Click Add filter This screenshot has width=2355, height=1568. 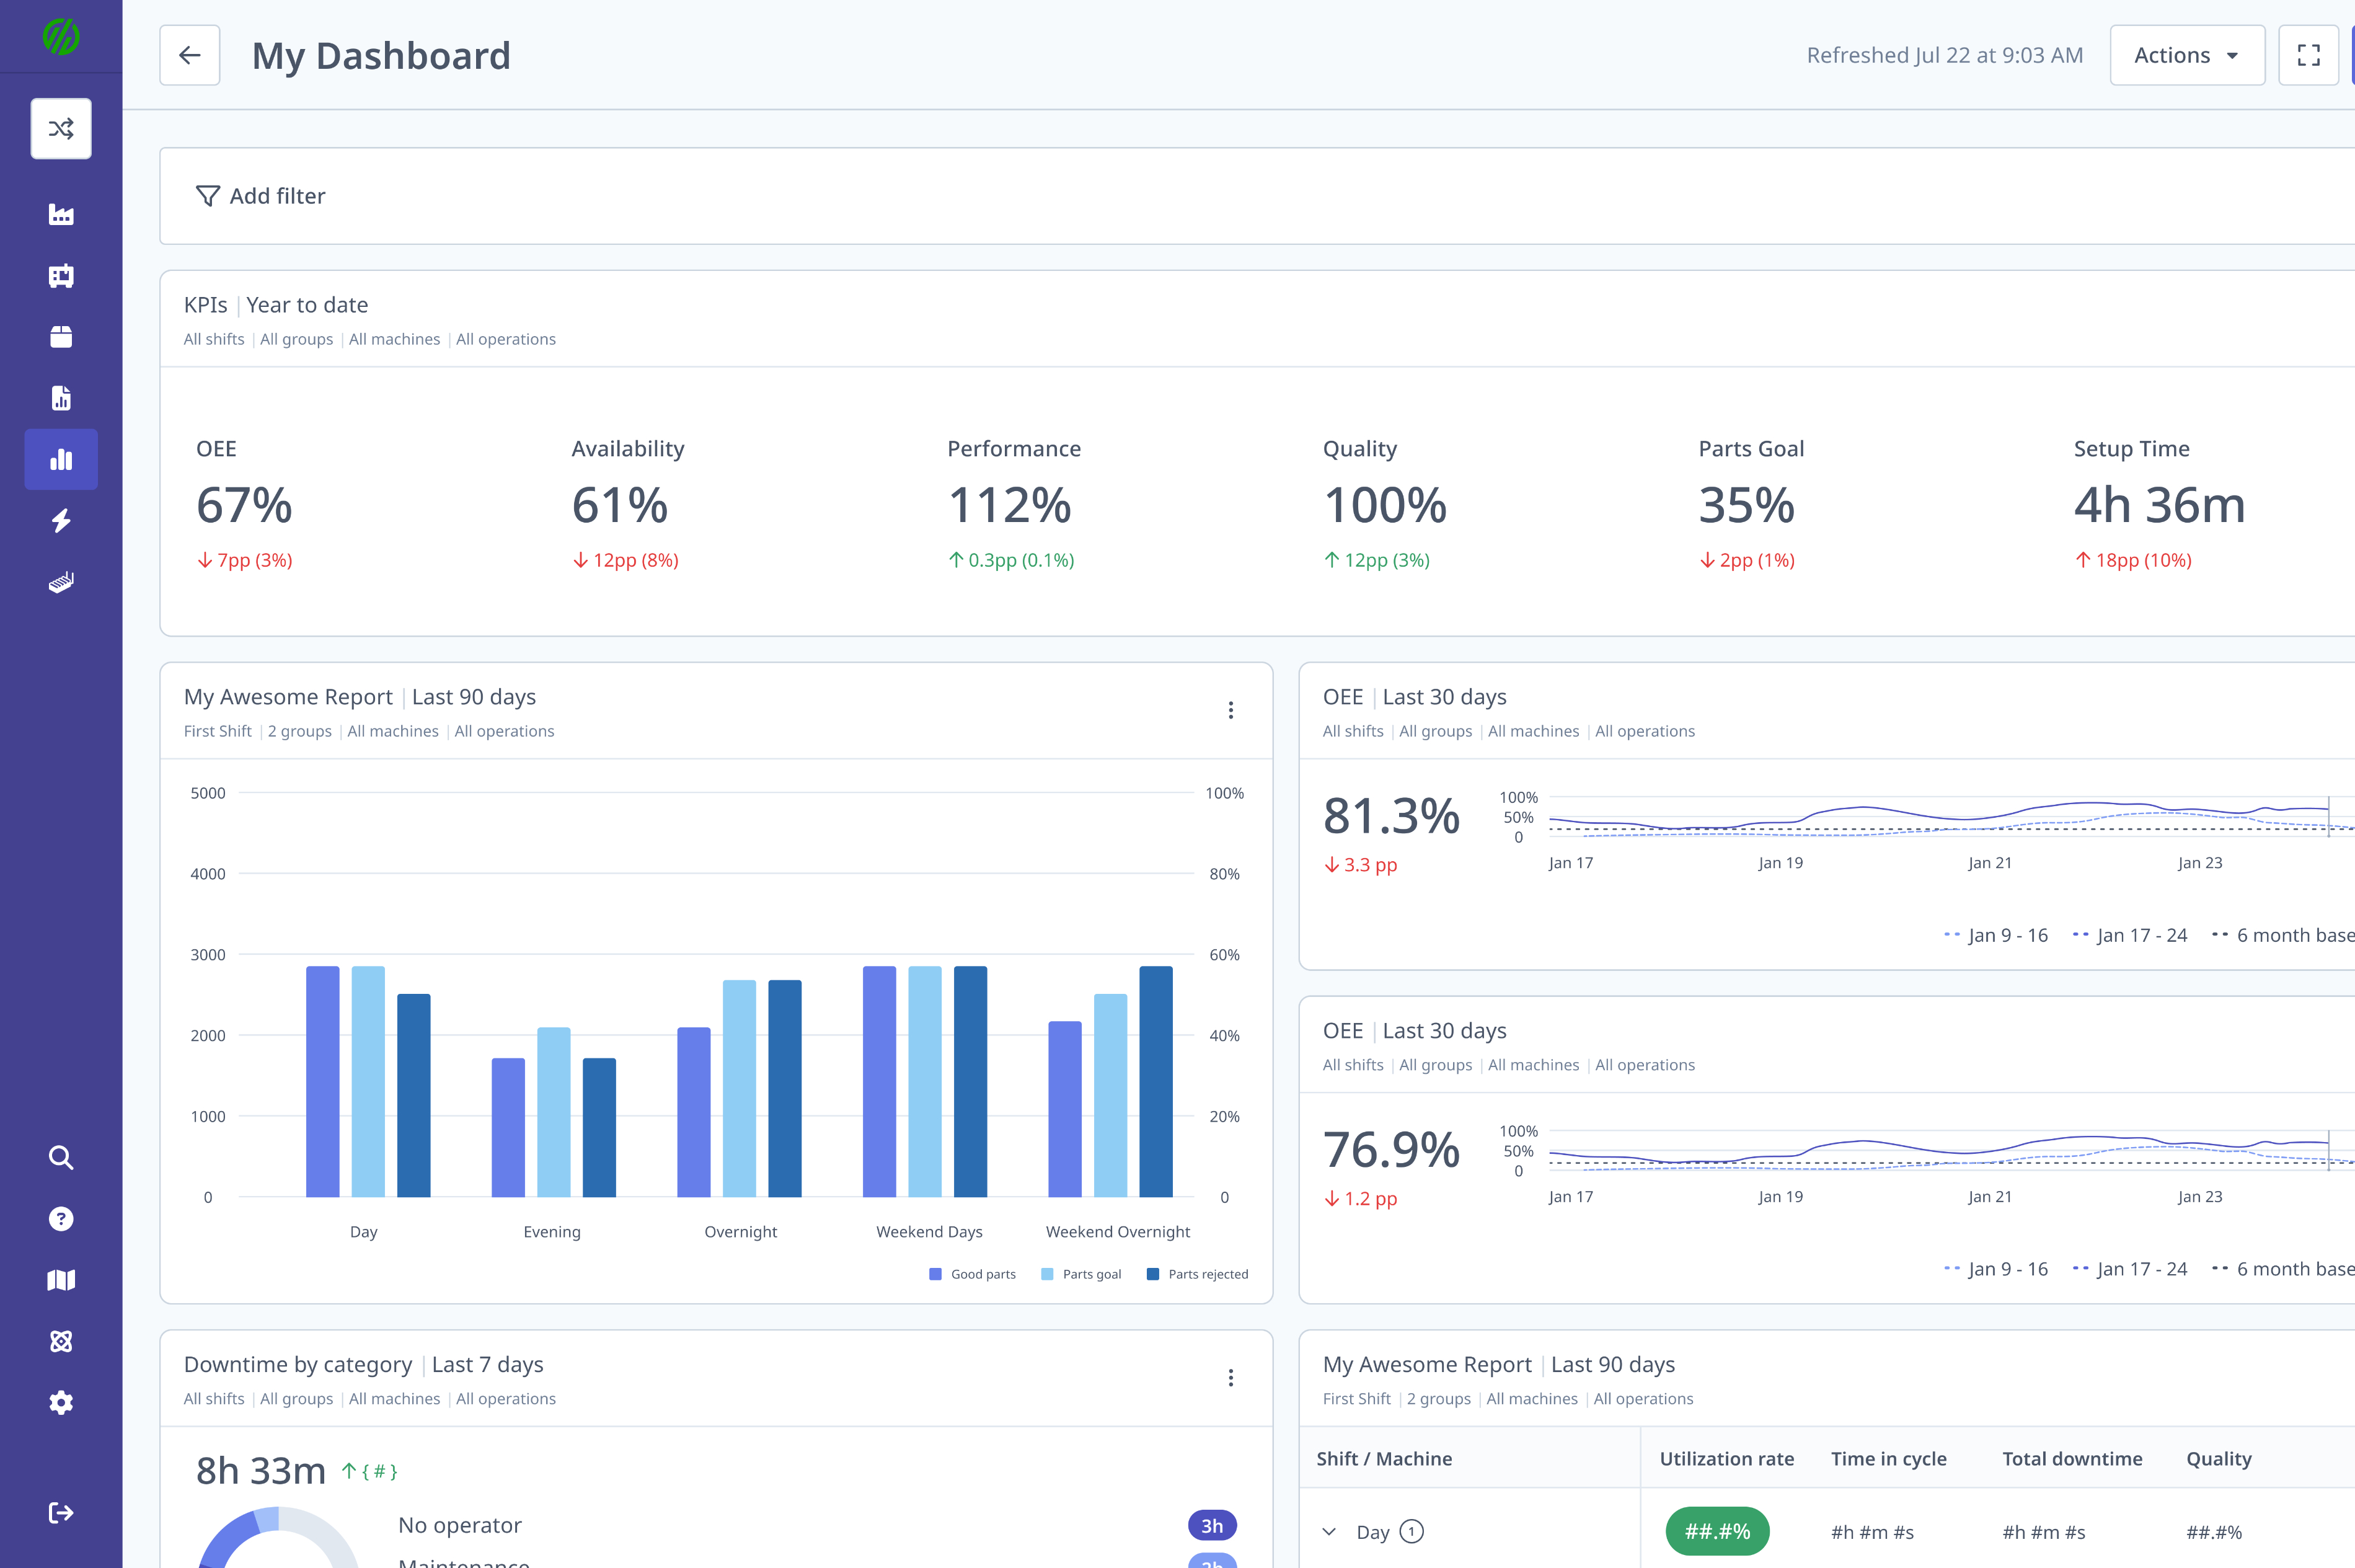coord(260,196)
